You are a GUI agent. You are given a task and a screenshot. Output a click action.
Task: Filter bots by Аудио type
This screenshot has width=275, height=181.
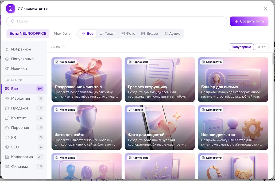point(172,34)
